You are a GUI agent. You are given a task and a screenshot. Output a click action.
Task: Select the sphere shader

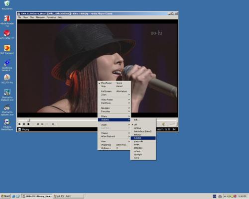[x=143, y=151]
